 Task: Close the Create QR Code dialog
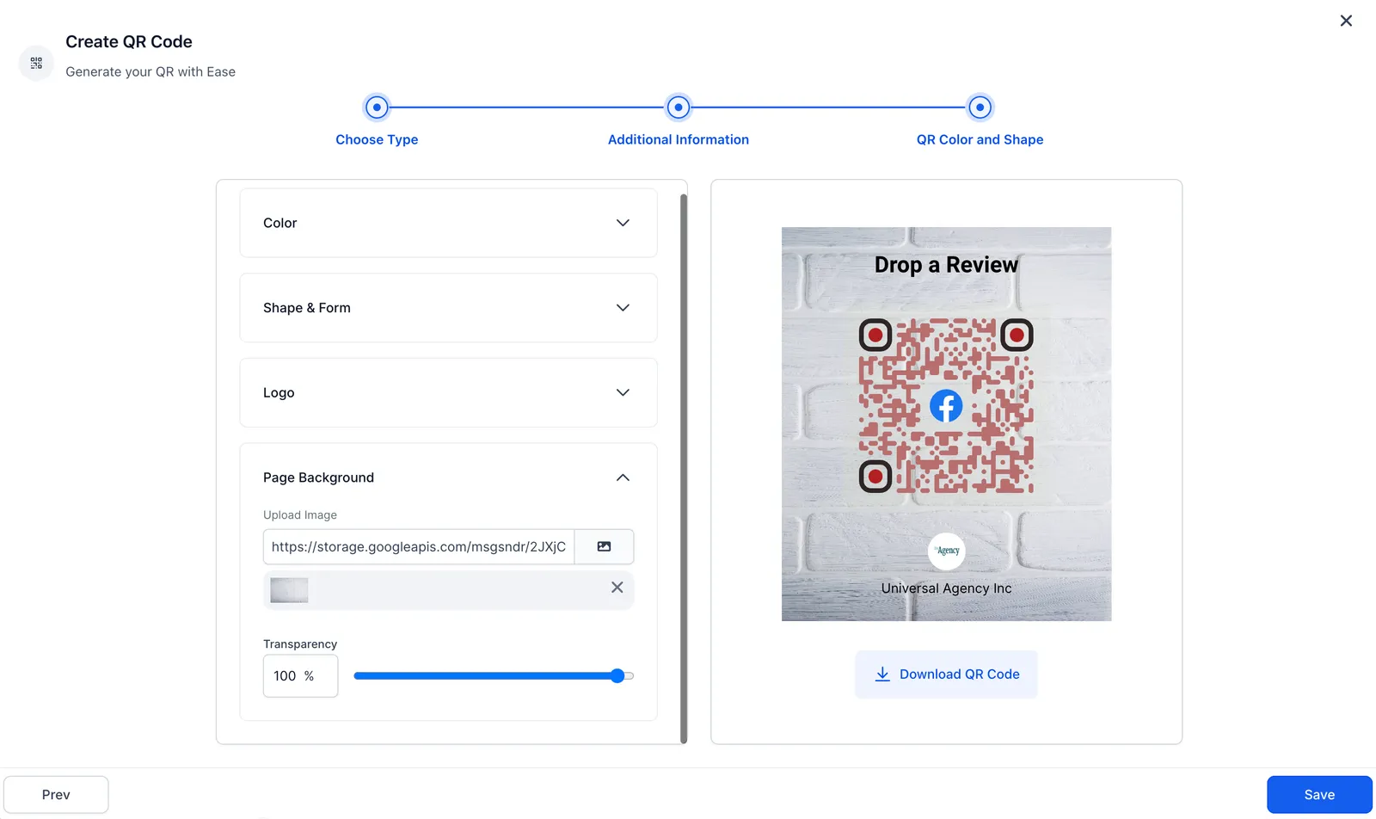click(1346, 21)
